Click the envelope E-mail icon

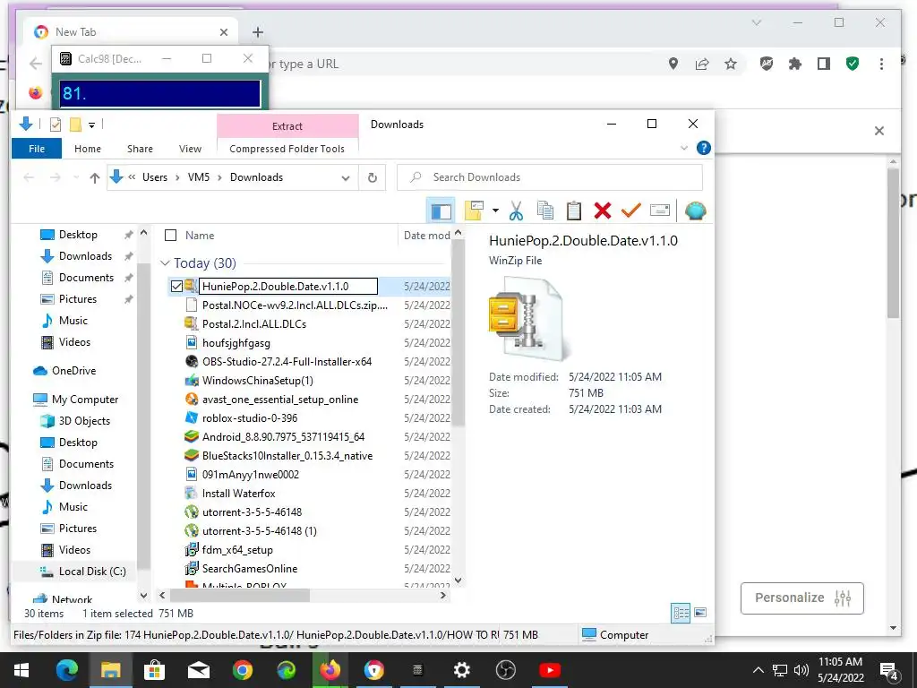[660, 211]
